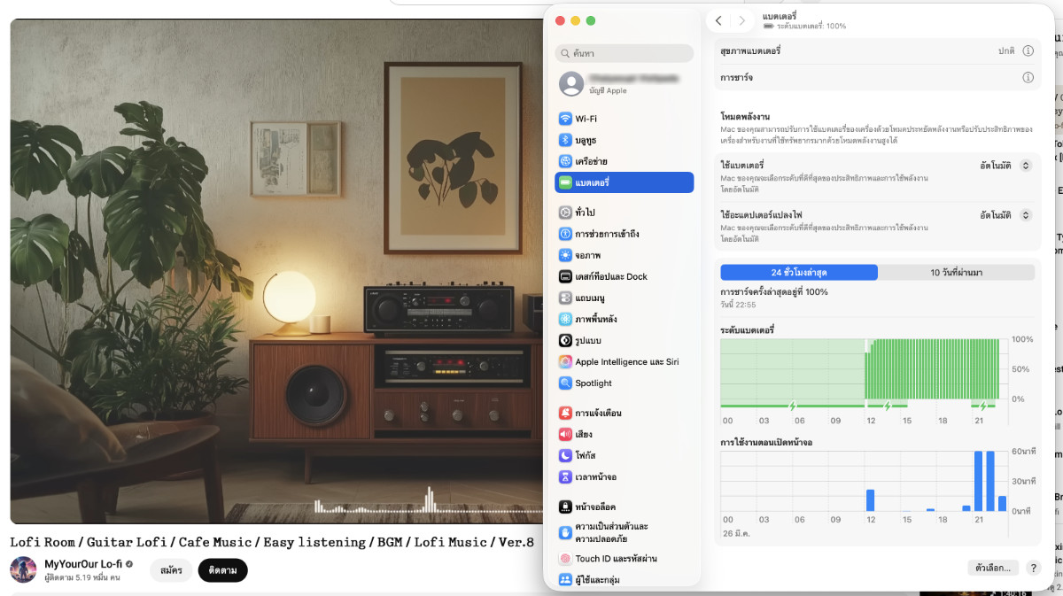Click battery health info icon
This screenshot has height=596, width=1063.
[1028, 50]
